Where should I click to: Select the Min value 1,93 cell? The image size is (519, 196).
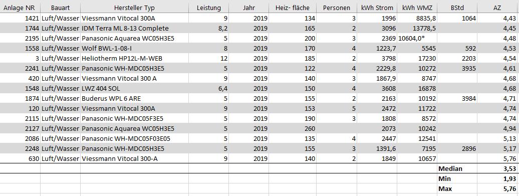498,179
